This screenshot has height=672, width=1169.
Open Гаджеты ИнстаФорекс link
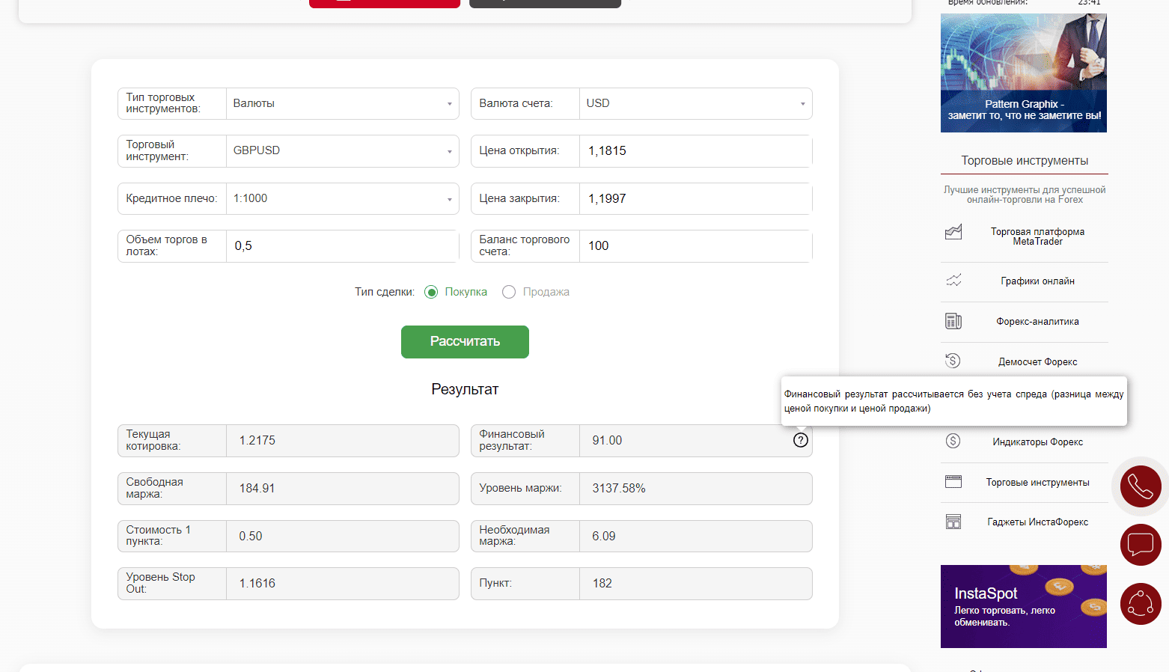coord(1037,522)
